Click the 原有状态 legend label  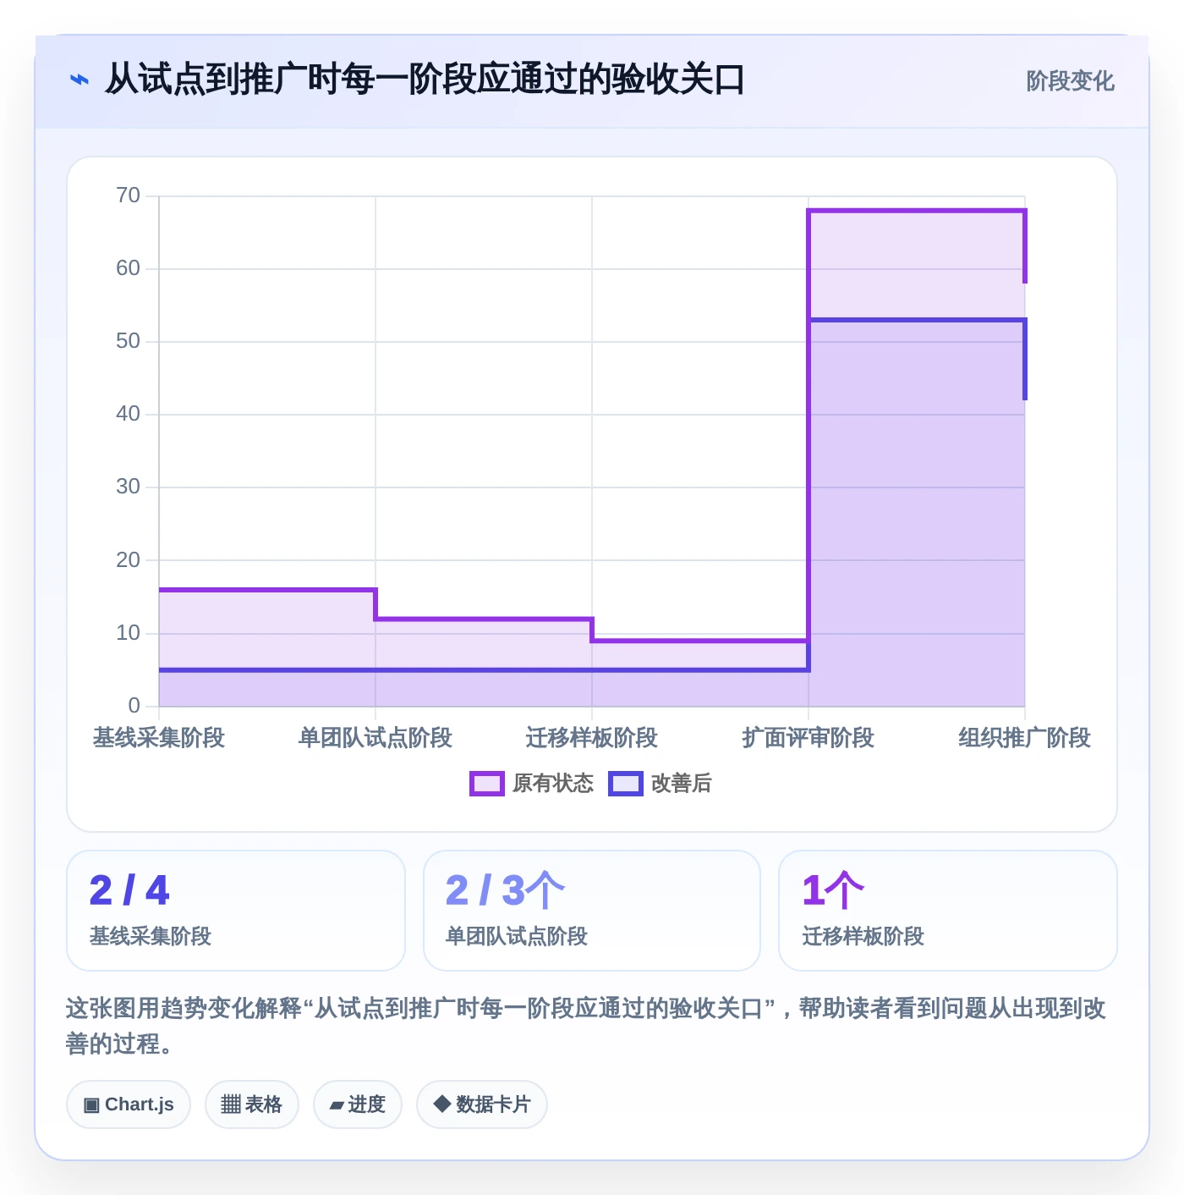point(553,784)
